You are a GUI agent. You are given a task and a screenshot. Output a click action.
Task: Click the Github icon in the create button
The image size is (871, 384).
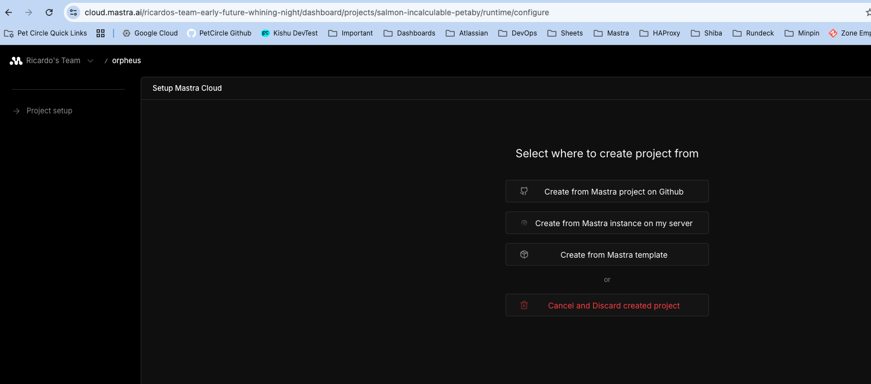[524, 191]
